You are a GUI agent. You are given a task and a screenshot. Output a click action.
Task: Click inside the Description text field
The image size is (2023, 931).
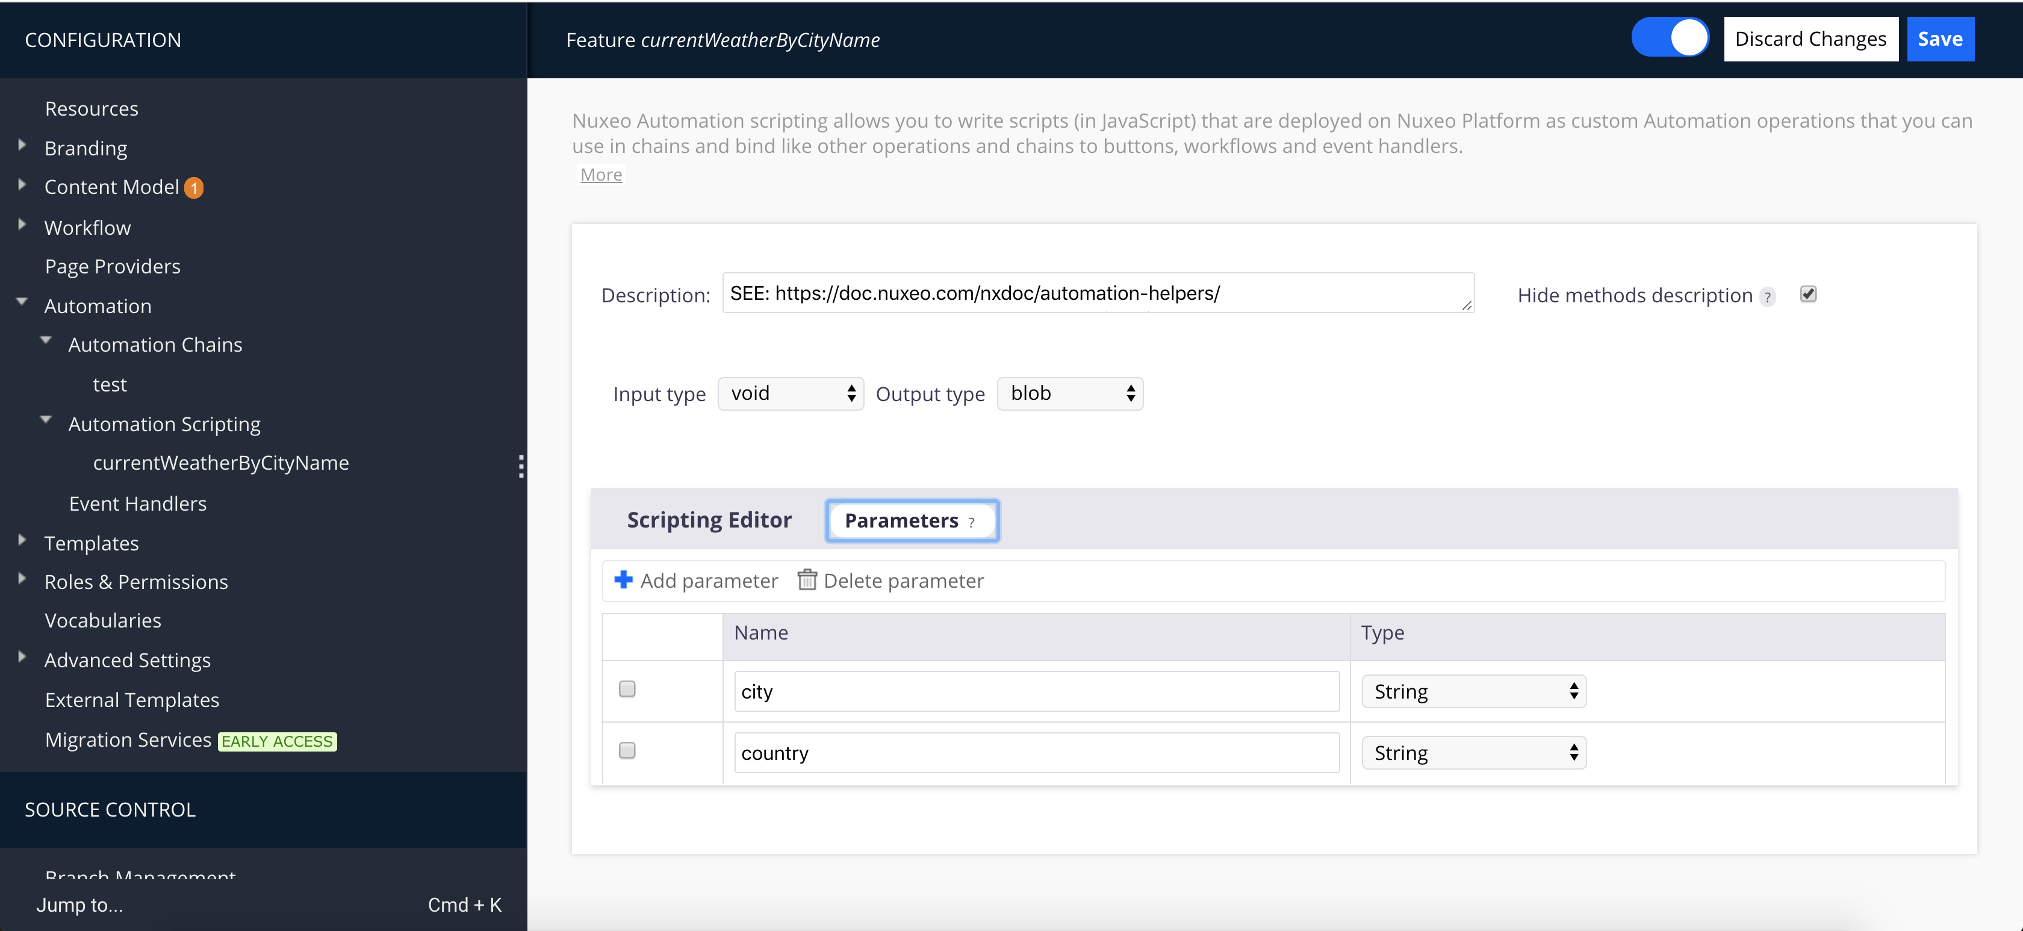(x=1098, y=293)
